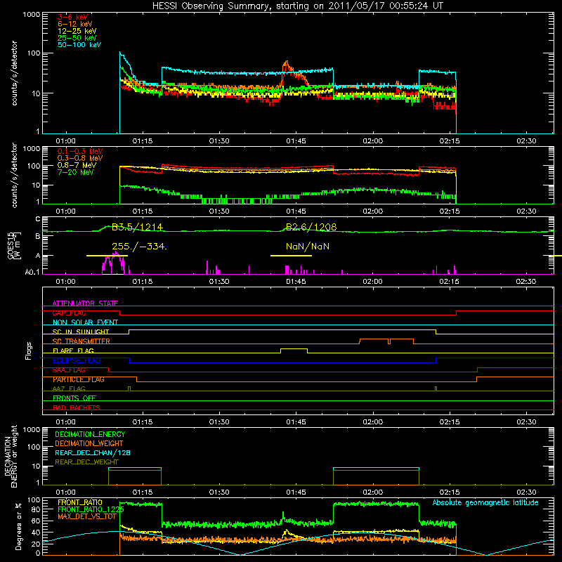Click the DECIMATION ENERGY or weight axis title

point(11,456)
